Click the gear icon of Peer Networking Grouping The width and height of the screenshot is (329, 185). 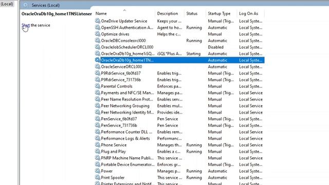pyautogui.click(x=97, y=105)
